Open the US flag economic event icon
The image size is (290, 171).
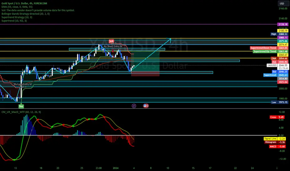(146, 106)
